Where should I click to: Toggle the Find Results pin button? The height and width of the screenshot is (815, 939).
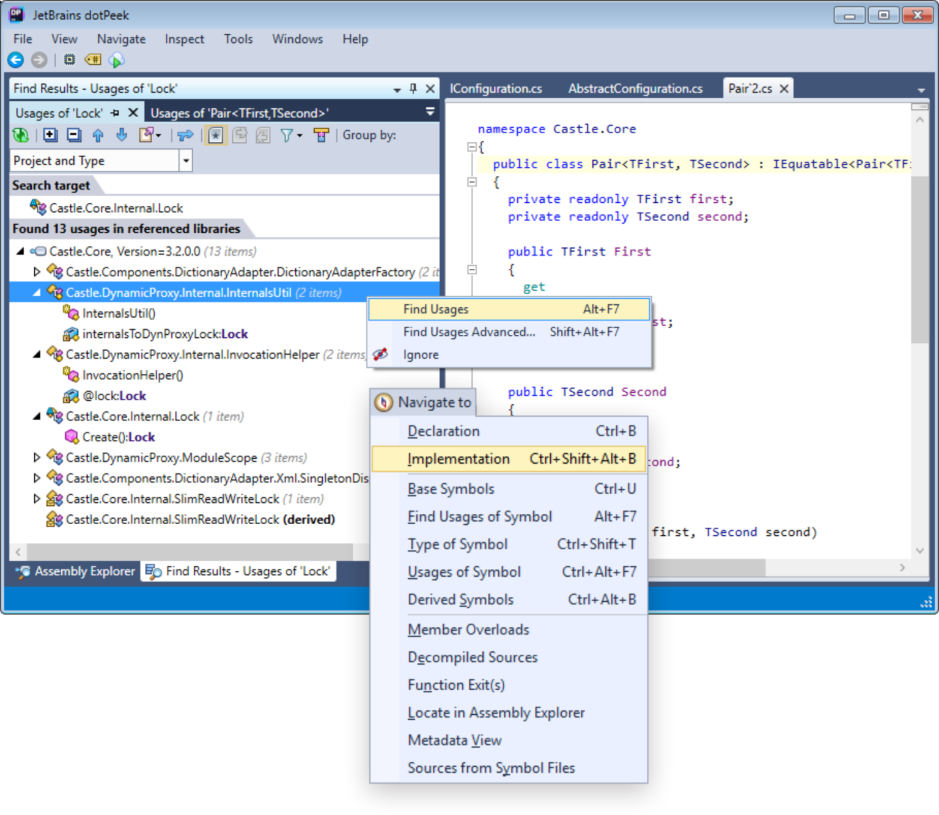(x=413, y=89)
